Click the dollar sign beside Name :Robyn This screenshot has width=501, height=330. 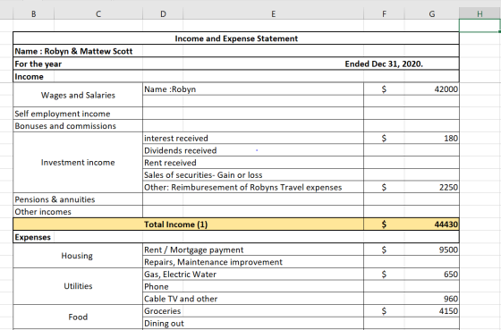click(x=384, y=89)
